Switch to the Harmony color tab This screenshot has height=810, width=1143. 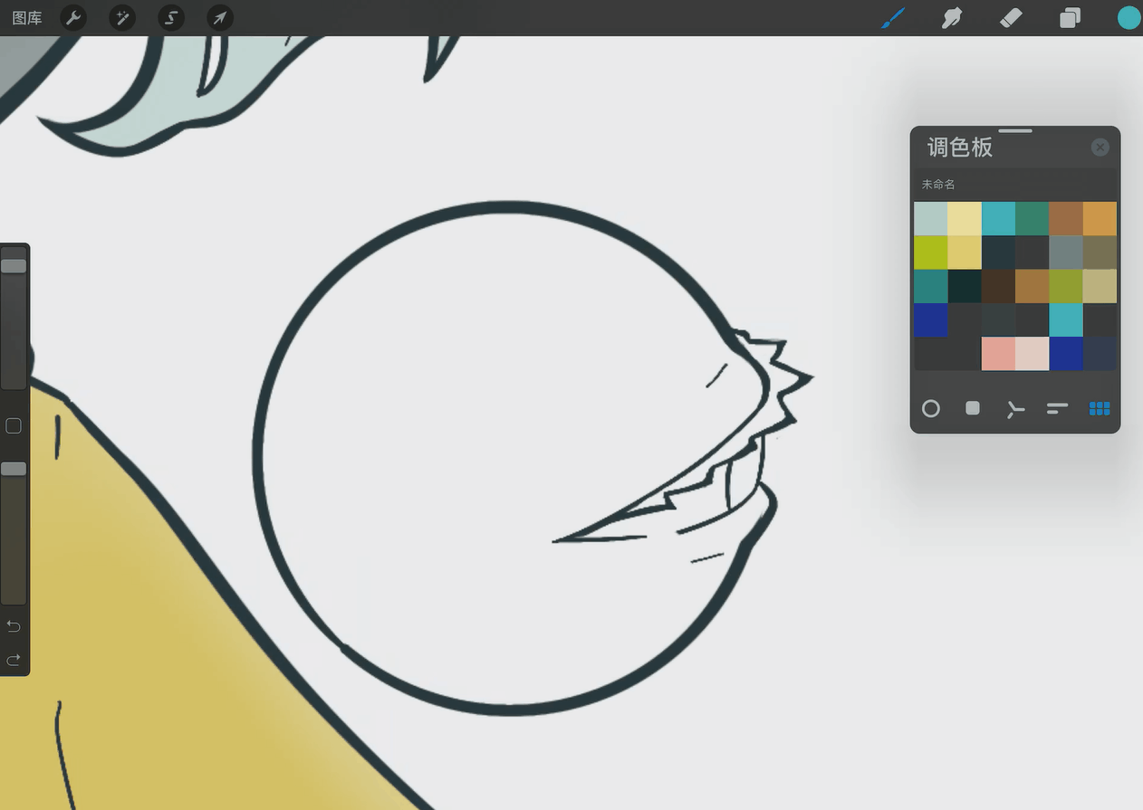pos(1015,409)
